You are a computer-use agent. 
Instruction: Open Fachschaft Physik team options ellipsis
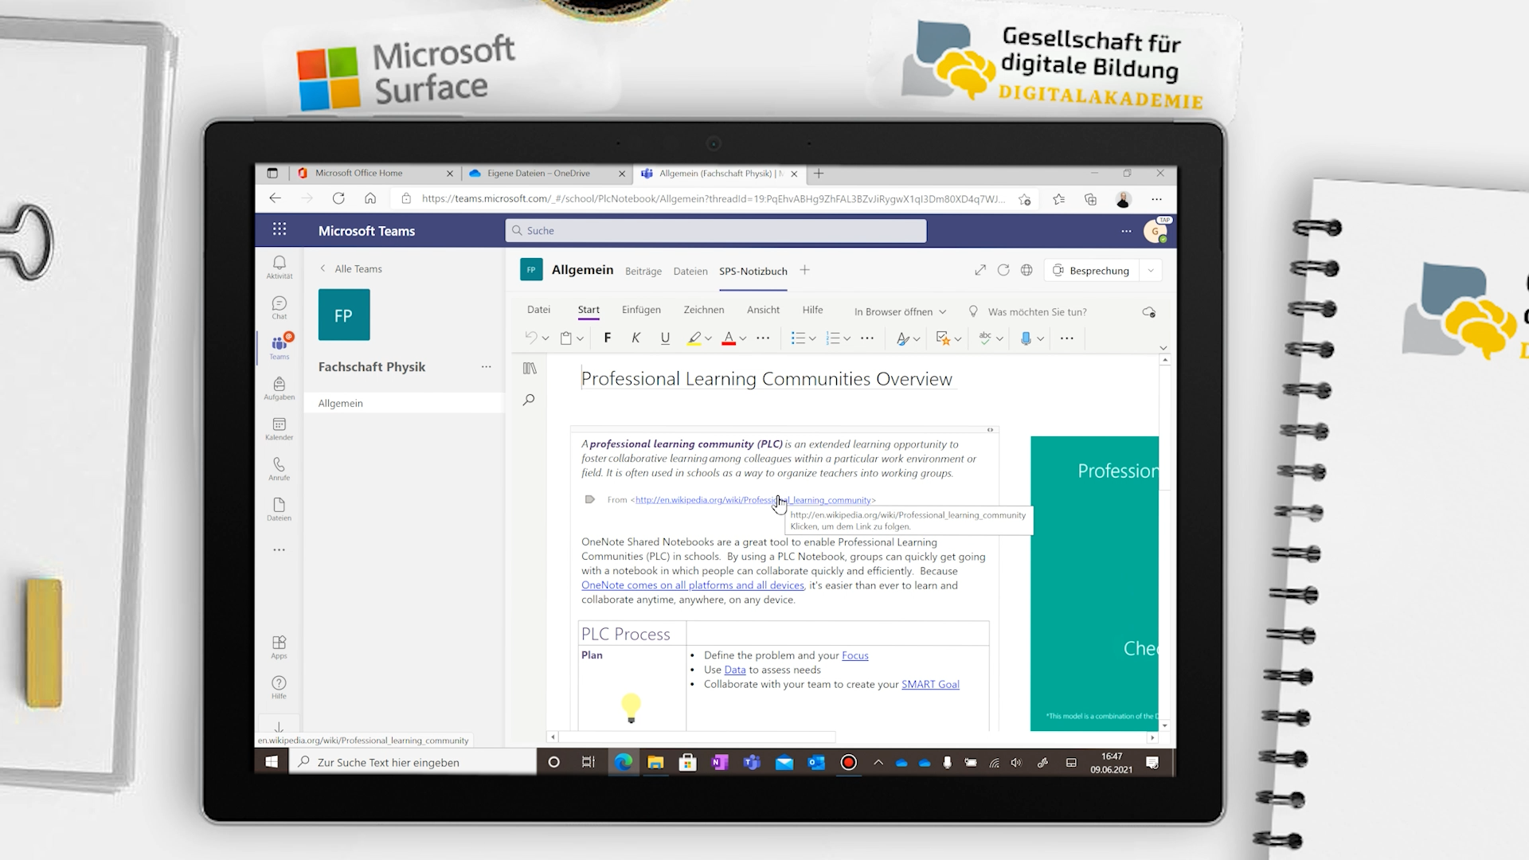pos(487,367)
